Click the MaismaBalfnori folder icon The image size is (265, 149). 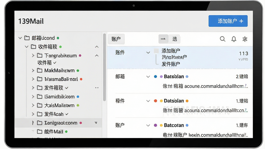40,79
